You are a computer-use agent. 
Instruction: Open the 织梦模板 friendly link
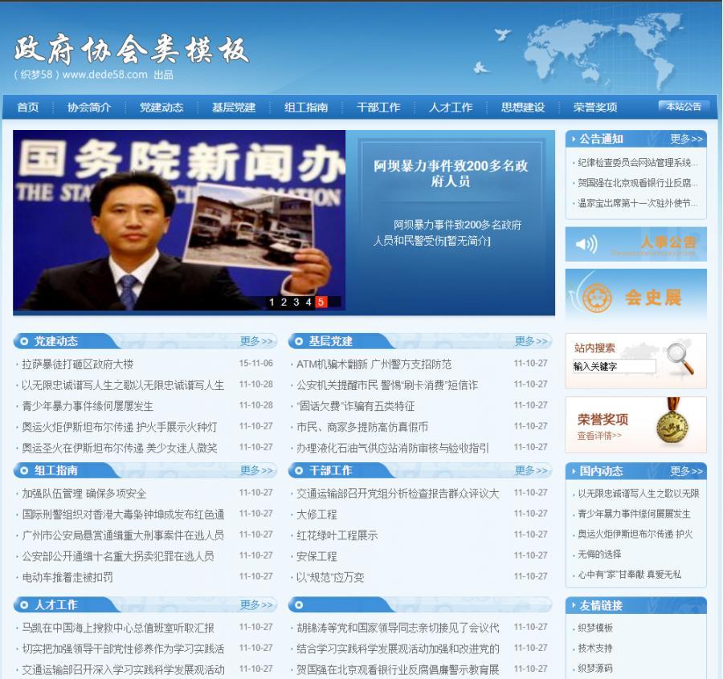coord(595,628)
